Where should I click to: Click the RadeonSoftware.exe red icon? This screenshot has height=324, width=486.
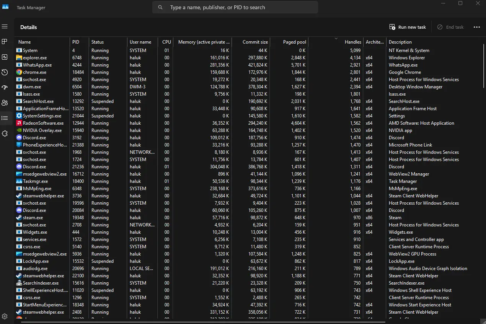click(19, 123)
